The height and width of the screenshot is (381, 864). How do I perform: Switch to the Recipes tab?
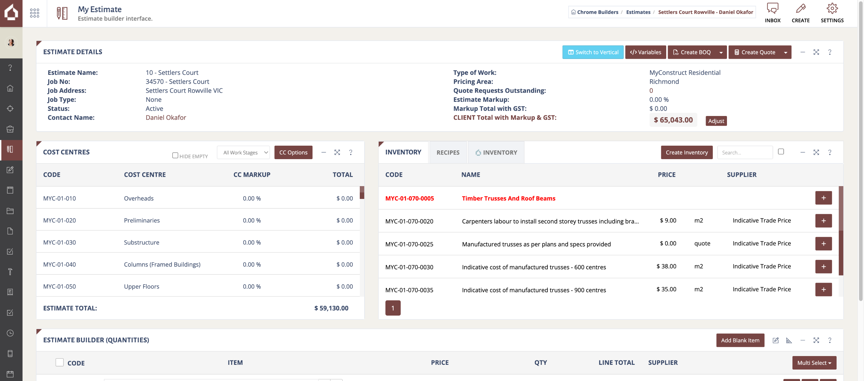click(x=448, y=152)
